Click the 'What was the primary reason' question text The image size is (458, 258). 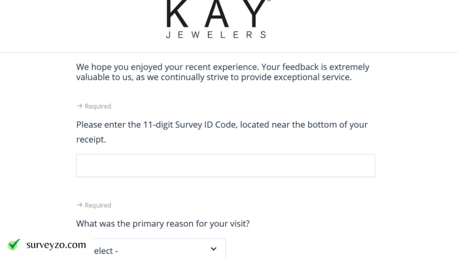point(163,224)
